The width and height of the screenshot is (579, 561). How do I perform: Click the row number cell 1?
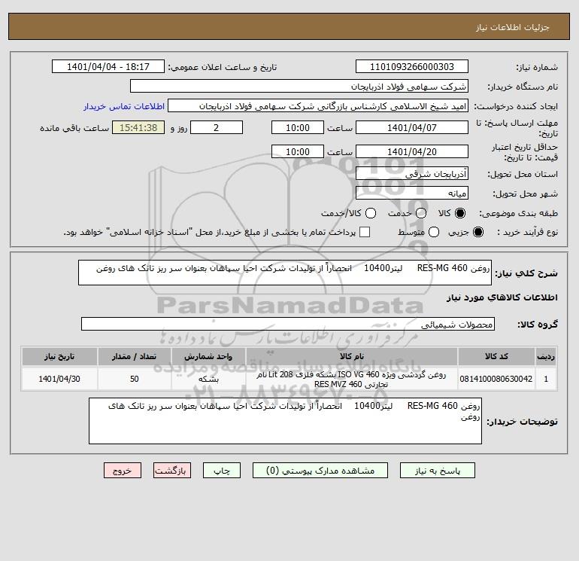(x=546, y=379)
